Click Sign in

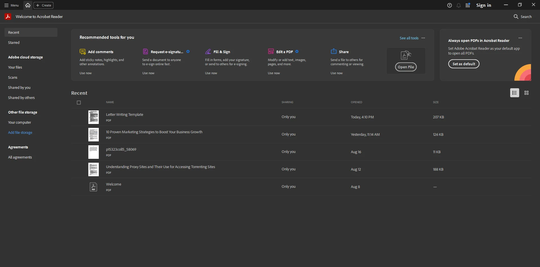tap(483, 5)
